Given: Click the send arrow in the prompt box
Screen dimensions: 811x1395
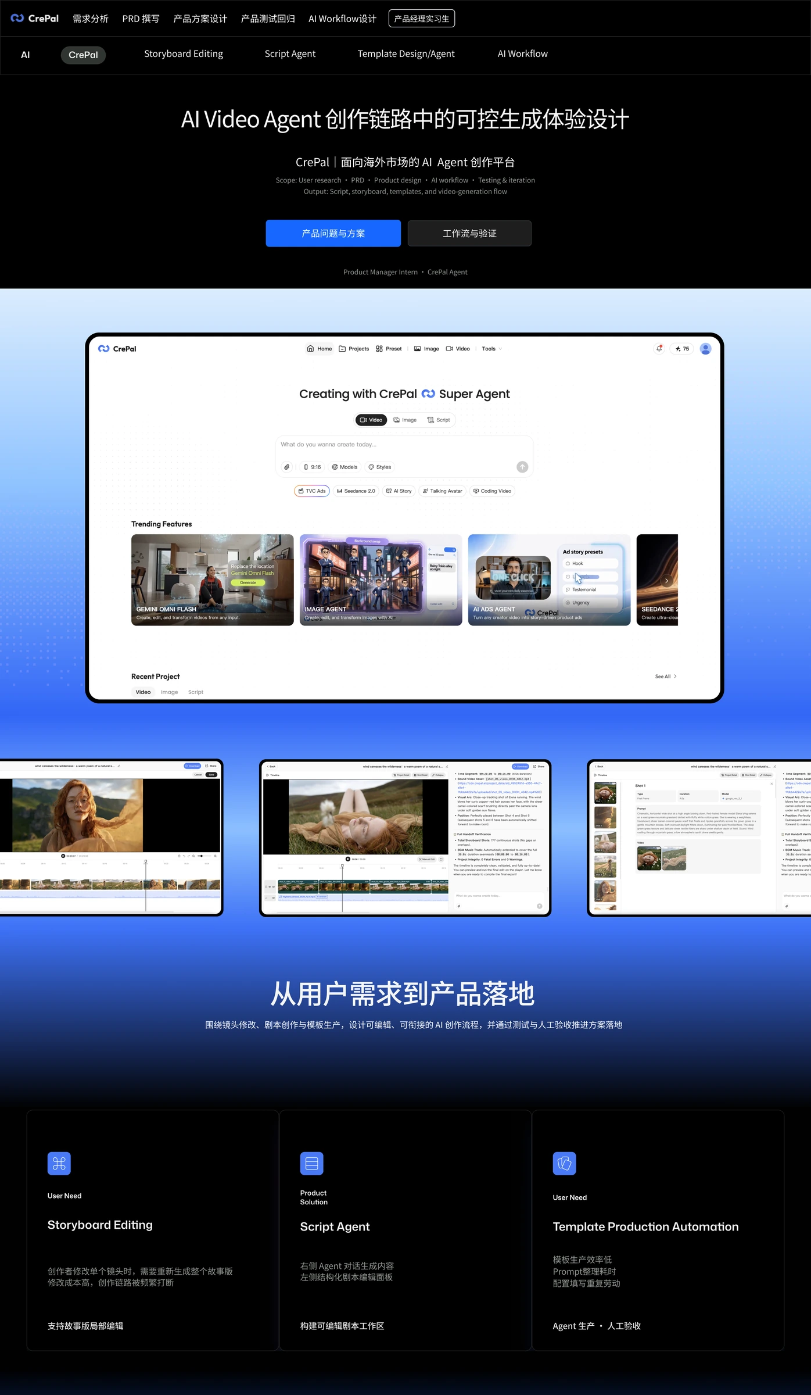Looking at the screenshot, I should click(x=522, y=467).
